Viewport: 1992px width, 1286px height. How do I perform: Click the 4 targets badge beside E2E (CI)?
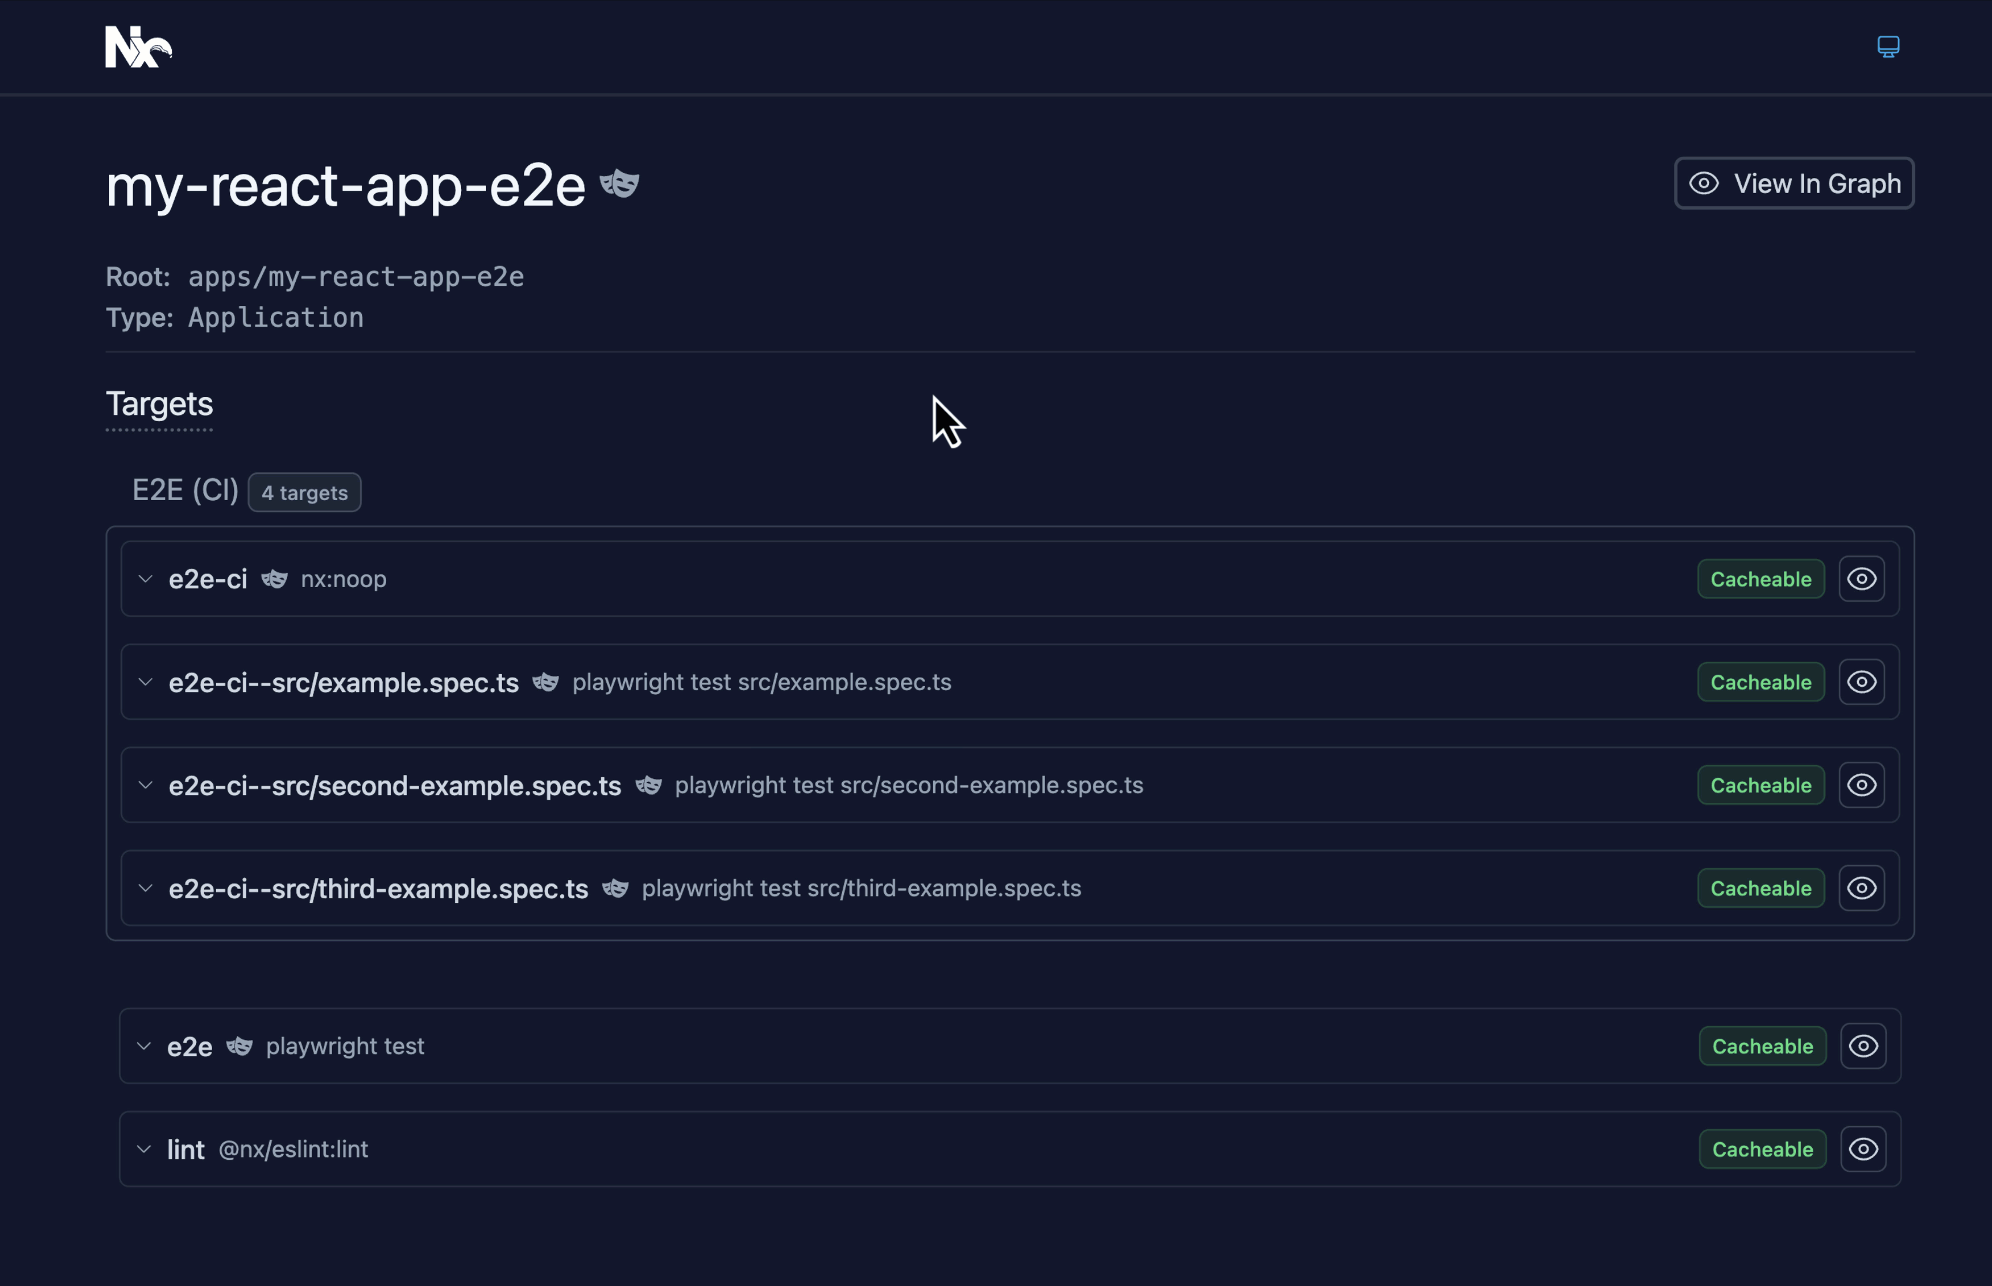point(304,492)
